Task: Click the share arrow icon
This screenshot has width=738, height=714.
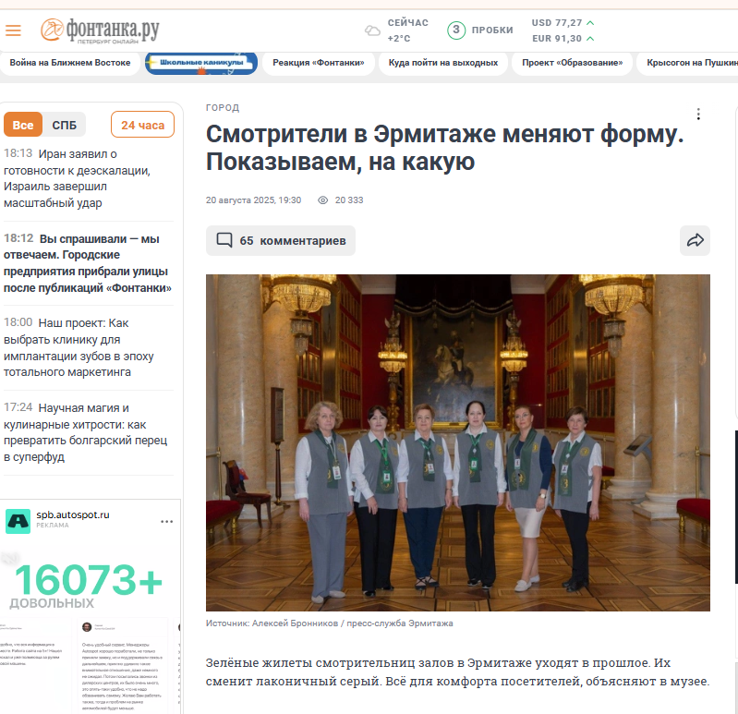Action: (x=695, y=240)
